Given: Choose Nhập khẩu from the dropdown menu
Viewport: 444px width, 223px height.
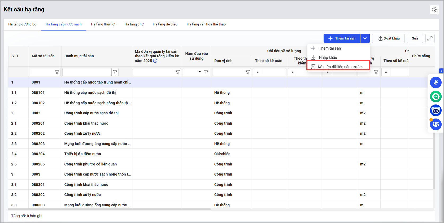Looking at the screenshot, I should [328, 58].
